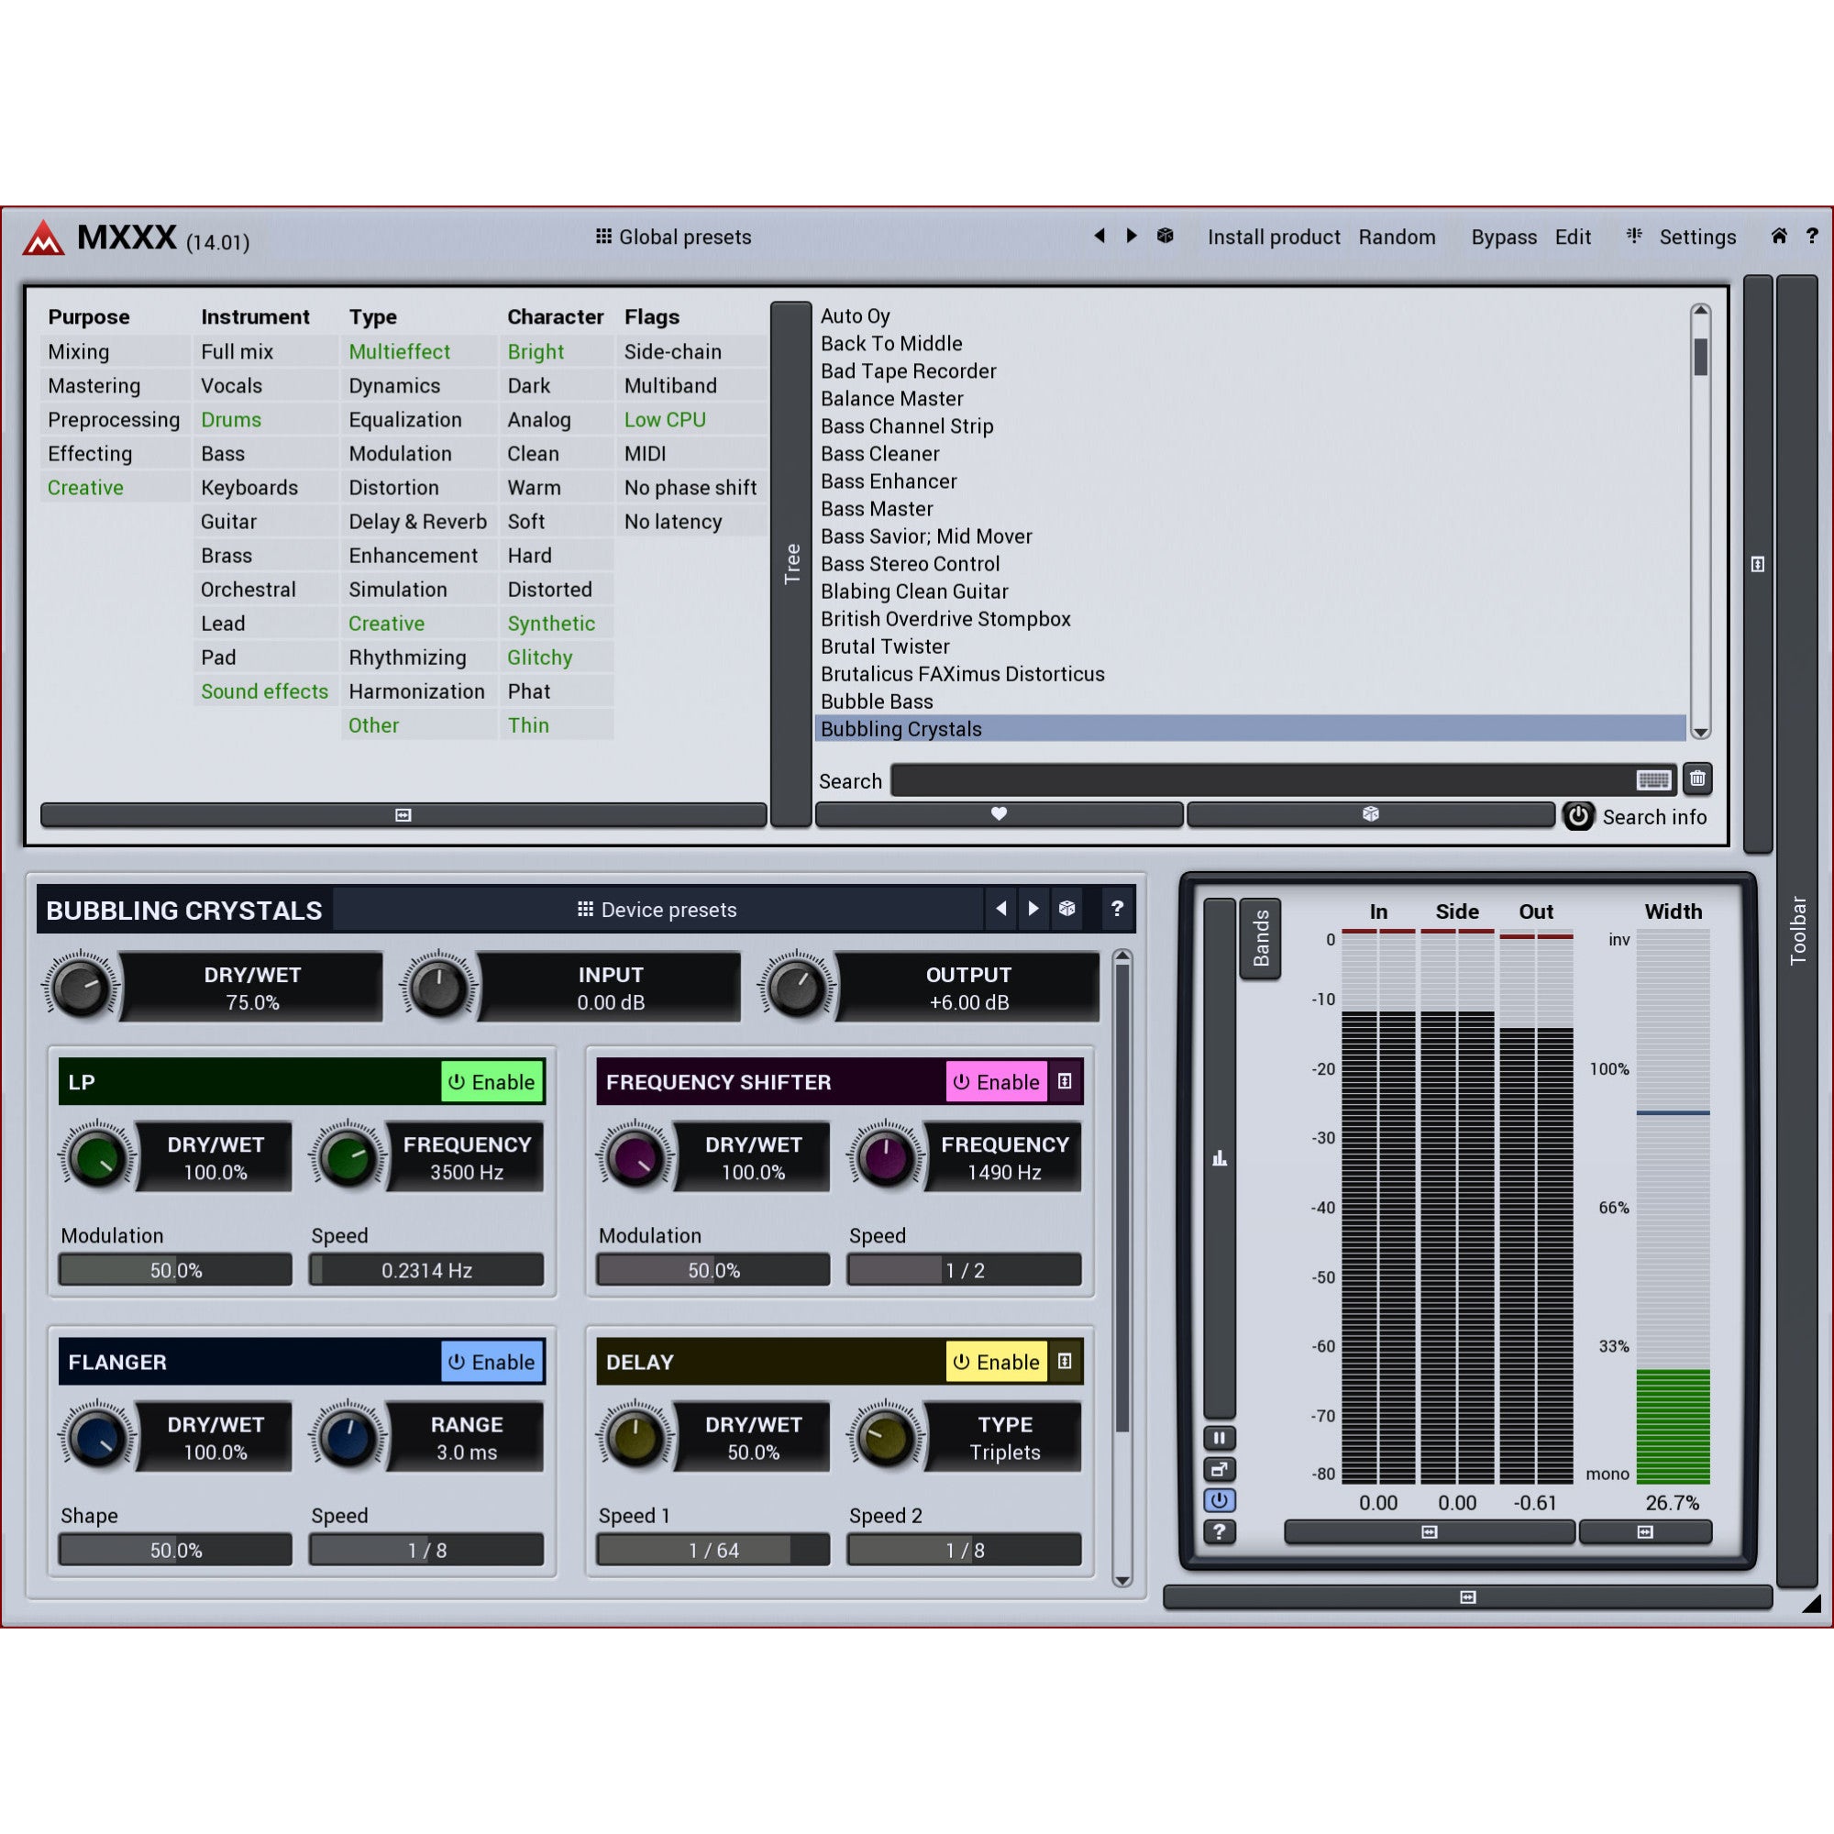Click the random preset dice in top bar
The height and width of the screenshot is (1834, 1834).
point(1165,236)
